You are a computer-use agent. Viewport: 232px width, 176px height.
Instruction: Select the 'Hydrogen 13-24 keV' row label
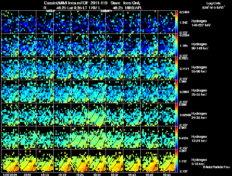click(199, 139)
